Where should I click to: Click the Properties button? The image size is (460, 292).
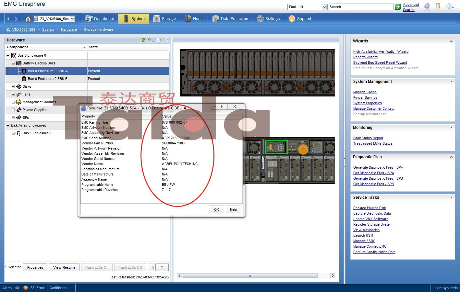coord(35,267)
